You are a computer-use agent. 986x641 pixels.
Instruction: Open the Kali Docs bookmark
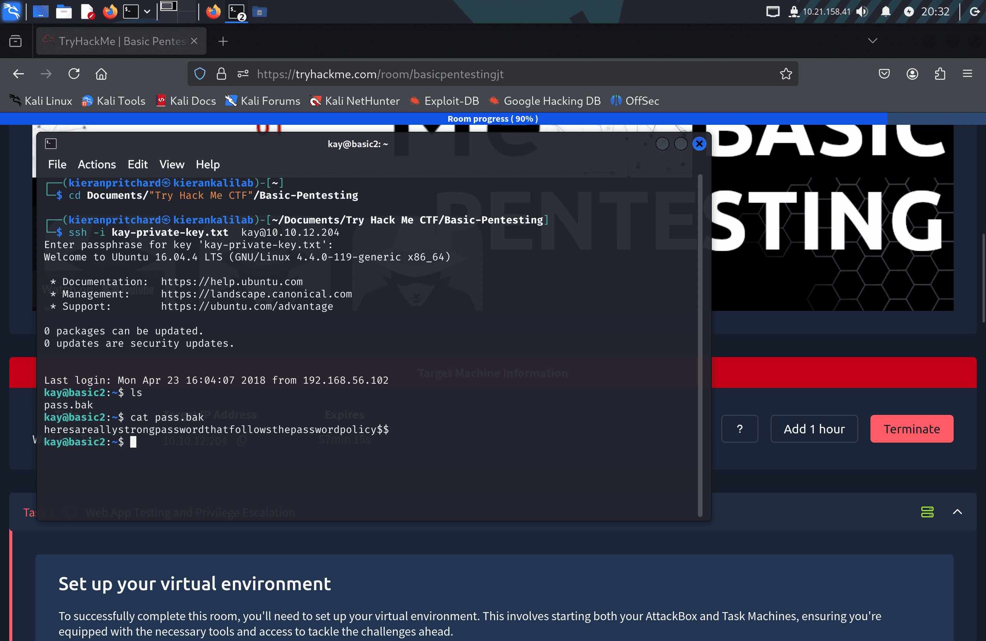coord(186,101)
